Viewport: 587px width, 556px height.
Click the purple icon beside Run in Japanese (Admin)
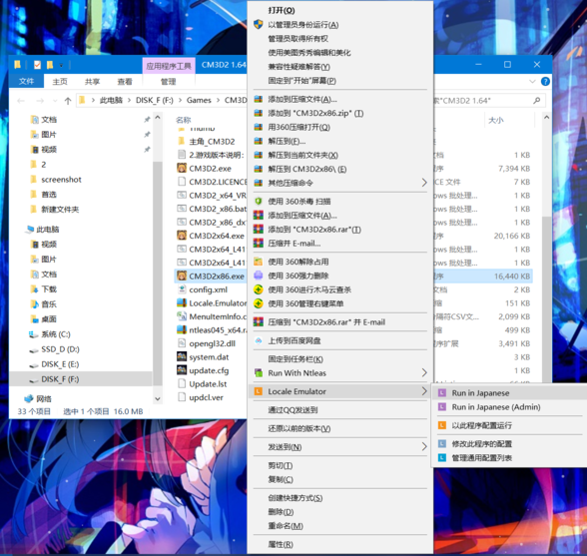442,406
